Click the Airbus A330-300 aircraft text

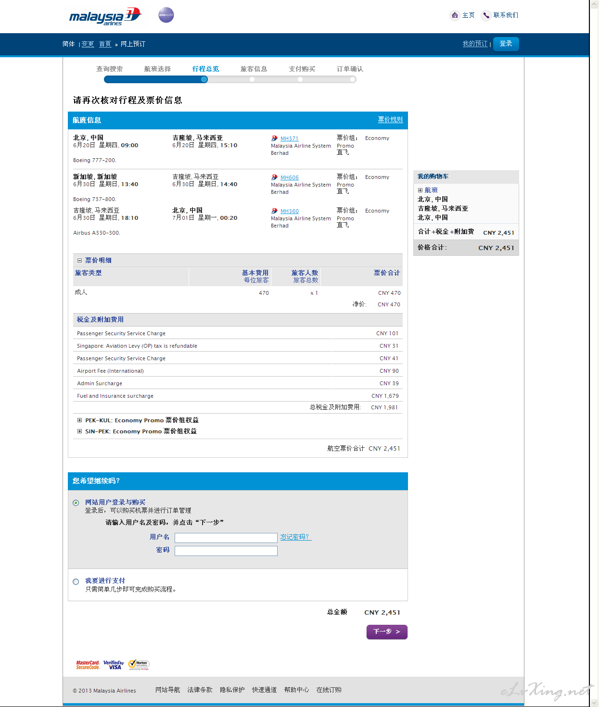click(x=97, y=233)
